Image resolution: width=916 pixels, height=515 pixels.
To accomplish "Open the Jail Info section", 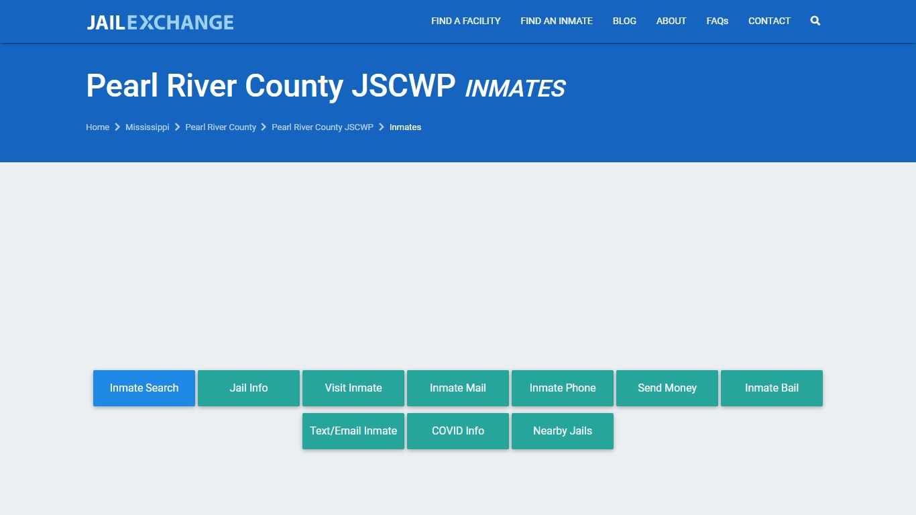I will click(249, 388).
